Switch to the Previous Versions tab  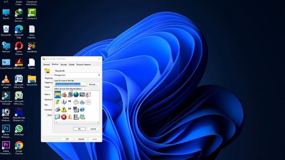click(x=83, y=64)
